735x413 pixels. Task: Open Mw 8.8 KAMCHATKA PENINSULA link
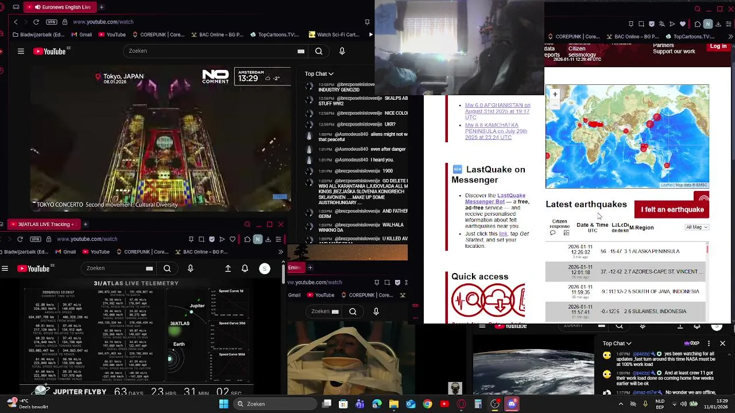click(x=496, y=131)
